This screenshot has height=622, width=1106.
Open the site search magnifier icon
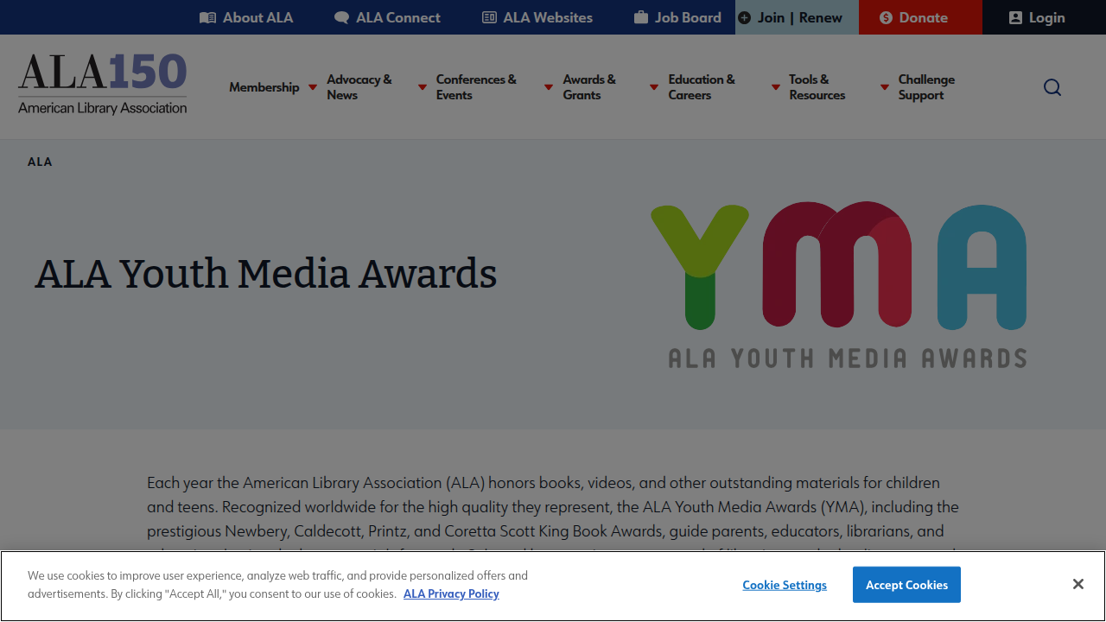[x=1052, y=87]
